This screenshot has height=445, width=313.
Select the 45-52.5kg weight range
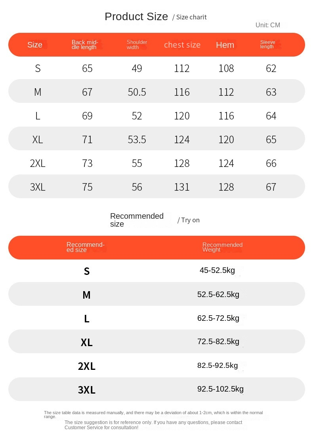pos(217,271)
